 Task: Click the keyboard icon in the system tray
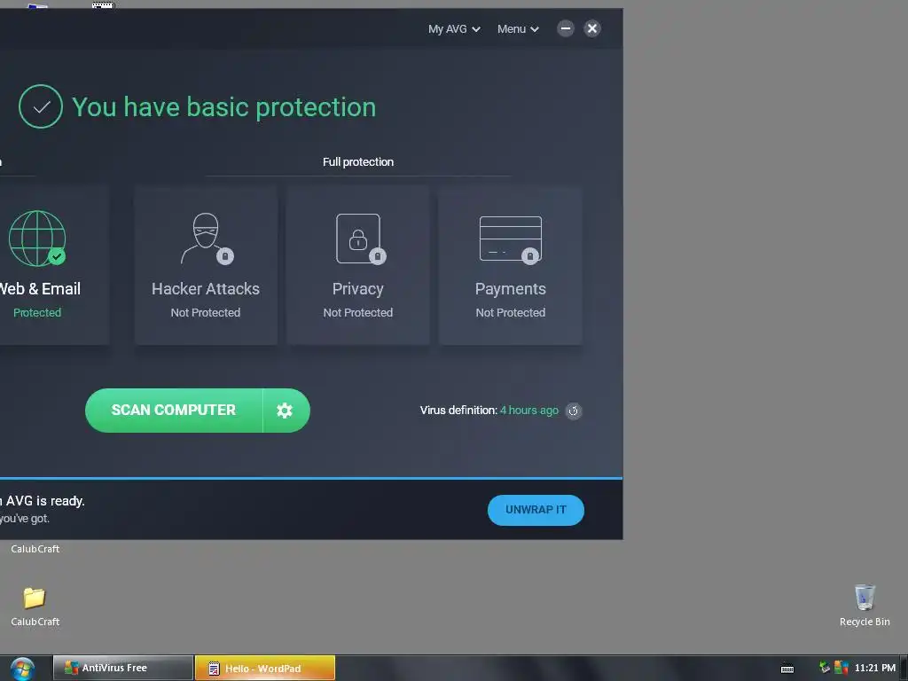(x=787, y=669)
